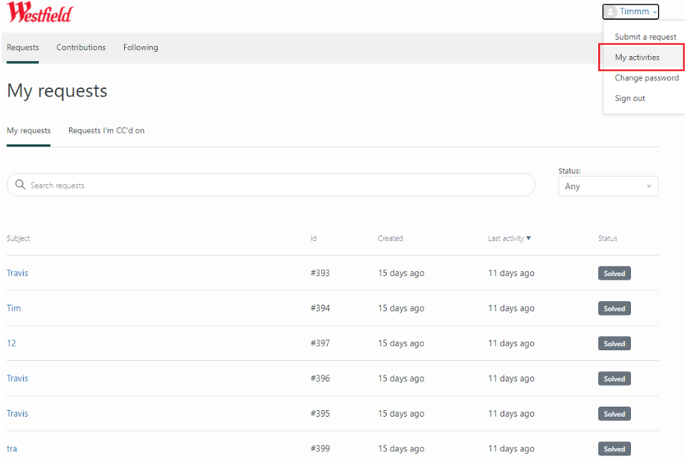Click the user avatar icon beside Timmm
The image size is (690, 459).
click(x=611, y=12)
